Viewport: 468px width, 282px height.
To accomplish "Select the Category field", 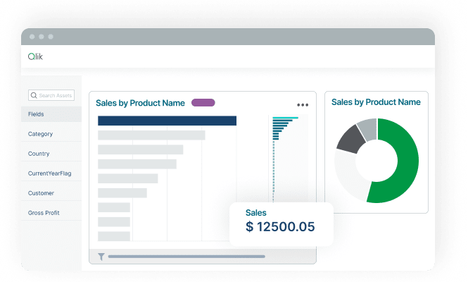I will [x=51, y=134].
